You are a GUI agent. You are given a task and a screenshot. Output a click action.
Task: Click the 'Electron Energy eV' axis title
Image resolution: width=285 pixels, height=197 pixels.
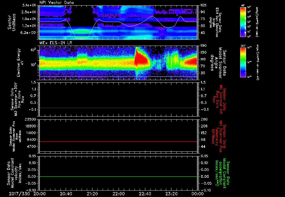(x=20, y=63)
